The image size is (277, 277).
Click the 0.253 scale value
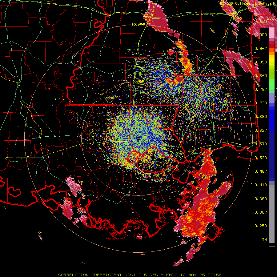[261, 226]
